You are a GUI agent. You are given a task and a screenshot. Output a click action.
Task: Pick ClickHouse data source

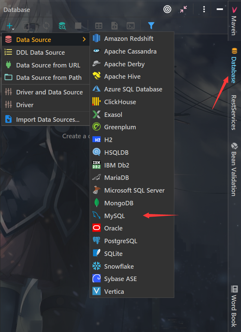[x=132, y=102]
